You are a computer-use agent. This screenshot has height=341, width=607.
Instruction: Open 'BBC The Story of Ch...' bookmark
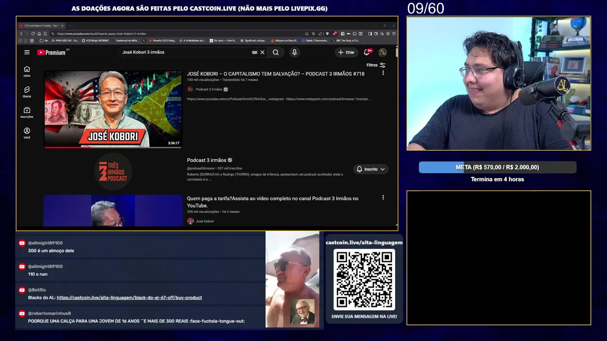click(346, 41)
